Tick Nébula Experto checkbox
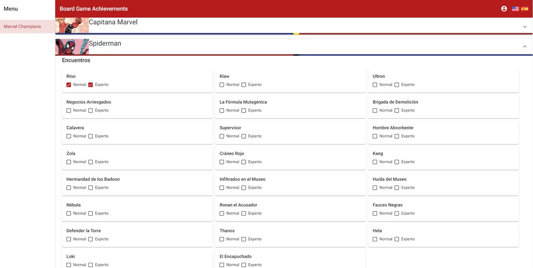Screen dimensions: 533x268 click(x=91, y=213)
